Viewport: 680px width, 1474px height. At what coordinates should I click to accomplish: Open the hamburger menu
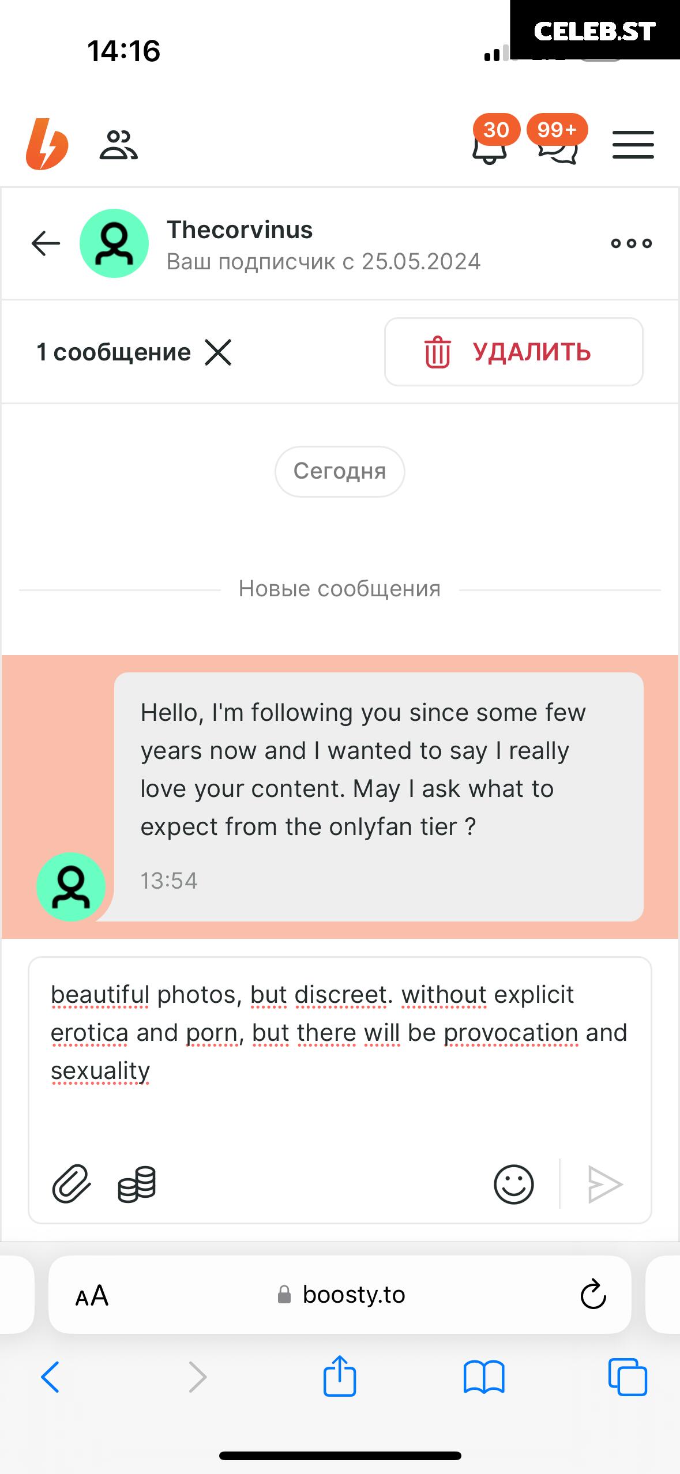tap(633, 145)
